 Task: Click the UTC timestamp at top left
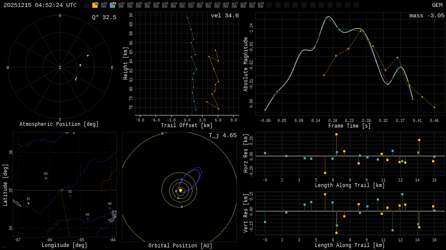(x=40, y=5)
